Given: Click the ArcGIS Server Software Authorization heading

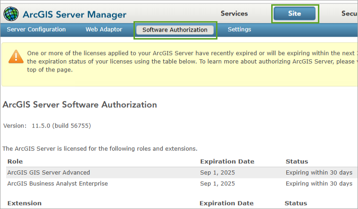Looking at the screenshot, I should tap(80, 104).
